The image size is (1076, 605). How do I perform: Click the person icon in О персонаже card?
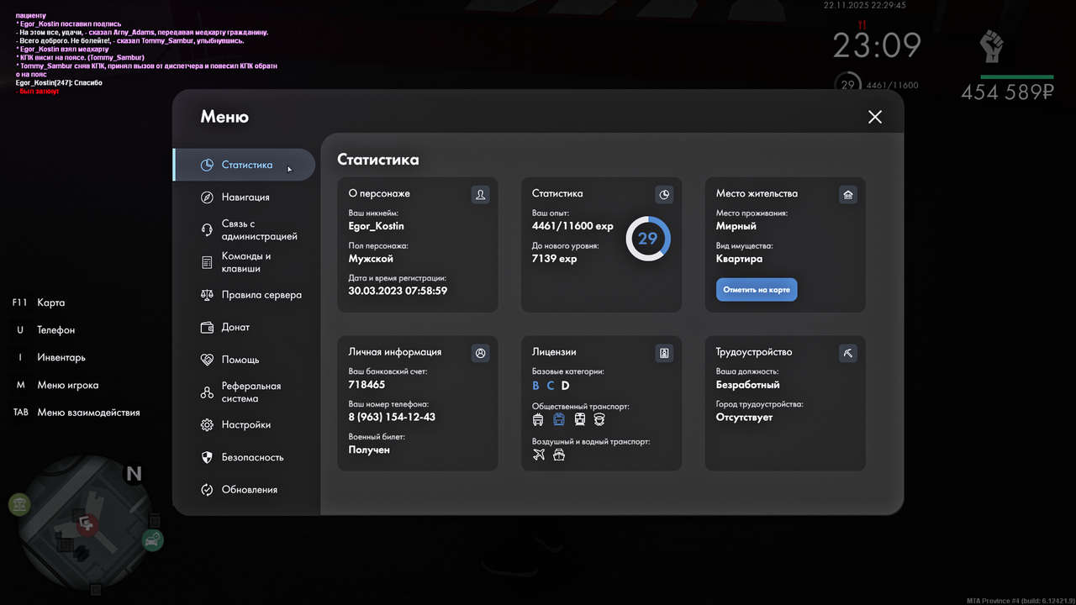480,194
